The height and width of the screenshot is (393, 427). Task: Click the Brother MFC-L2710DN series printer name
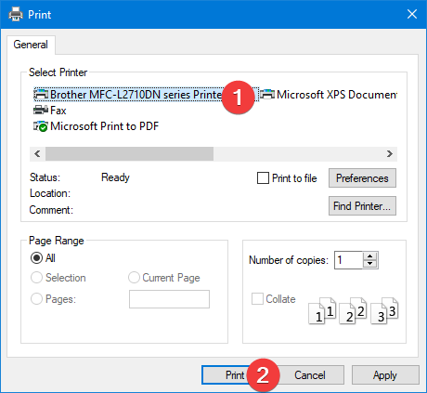pyautogui.click(x=136, y=95)
